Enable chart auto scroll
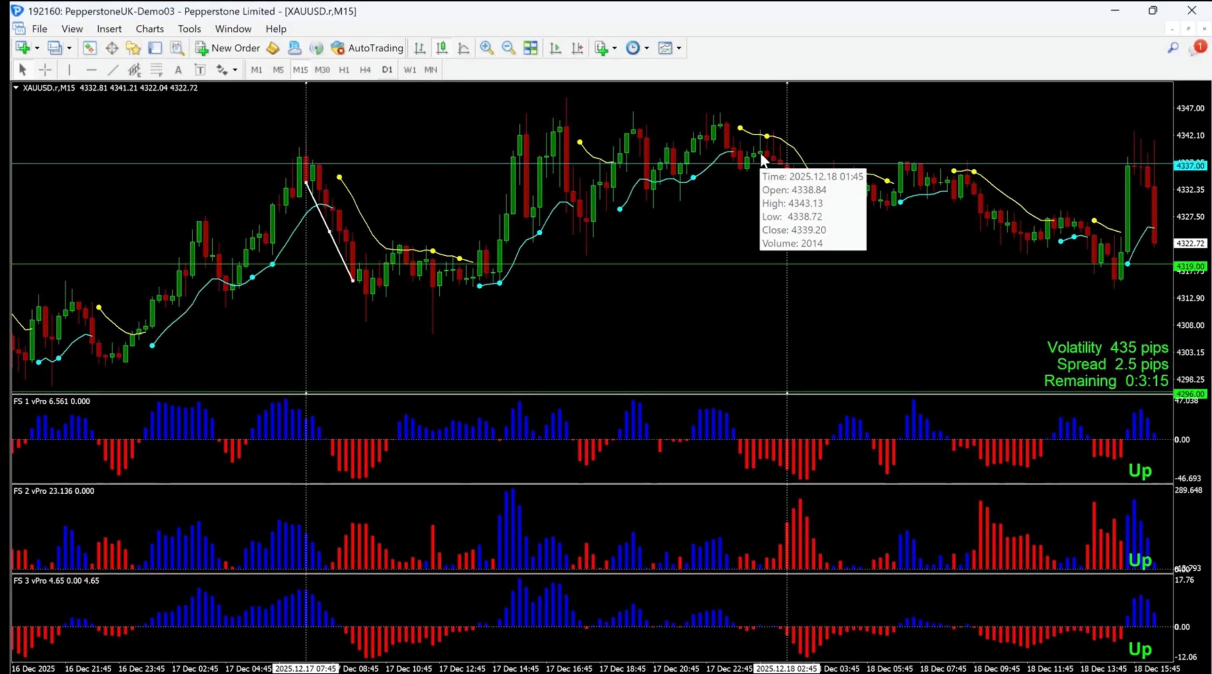The width and height of the screenshot is (1212, 674). tap(555, 48)
